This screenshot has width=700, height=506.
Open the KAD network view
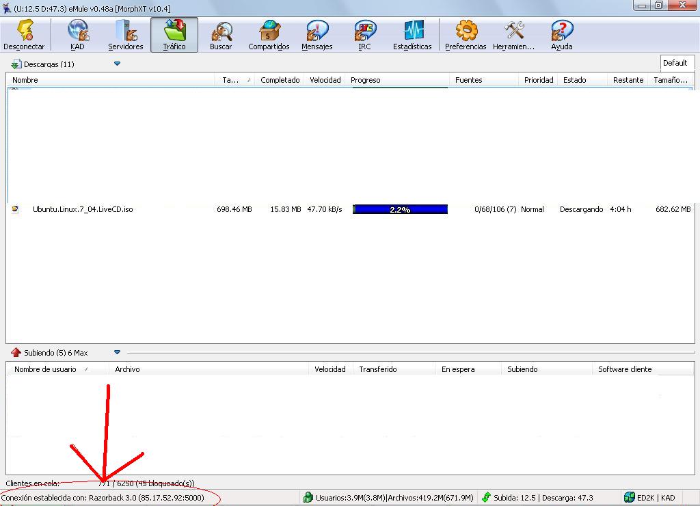coord(78,36)
